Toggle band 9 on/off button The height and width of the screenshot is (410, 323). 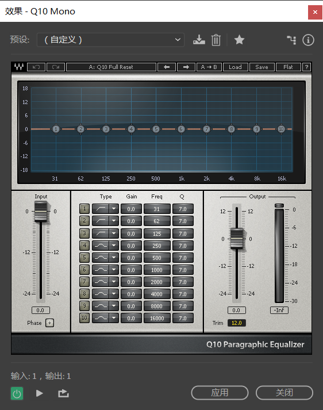(x=84, y=306)
